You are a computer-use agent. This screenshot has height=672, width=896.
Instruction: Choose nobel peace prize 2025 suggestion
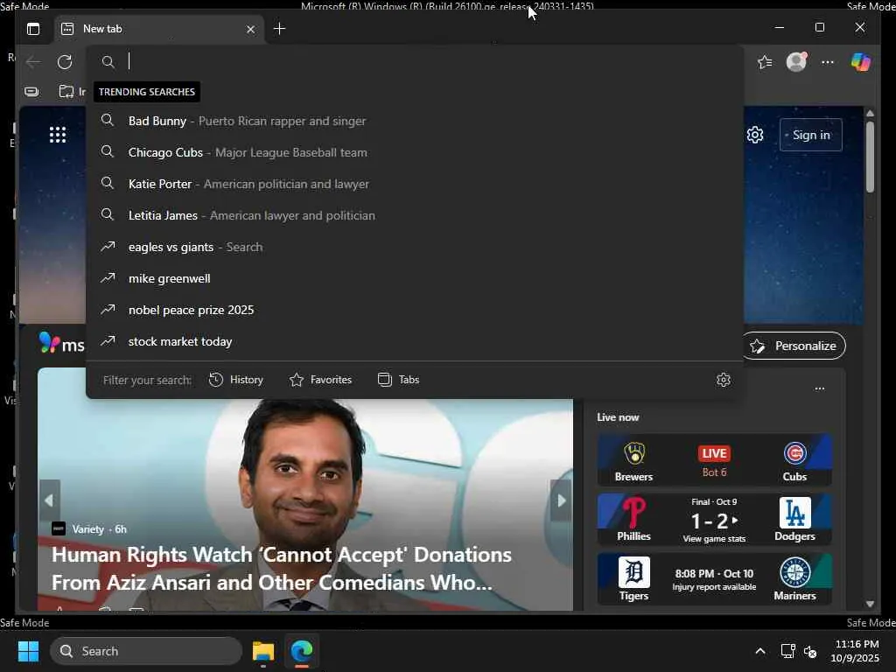point(415,310)
